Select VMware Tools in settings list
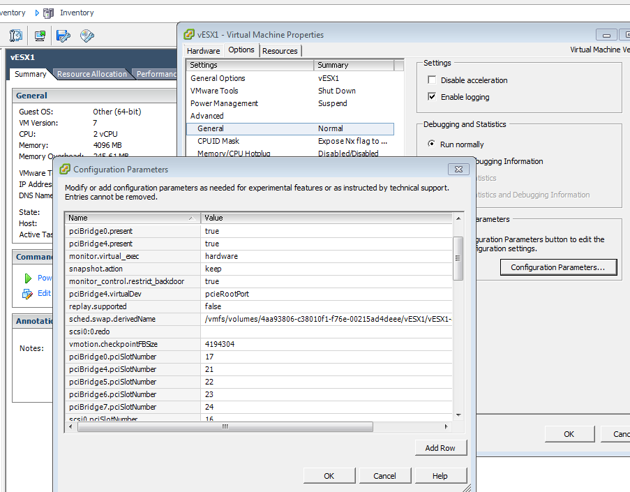This screenshot has height=492, width=630. pos(290,91)
